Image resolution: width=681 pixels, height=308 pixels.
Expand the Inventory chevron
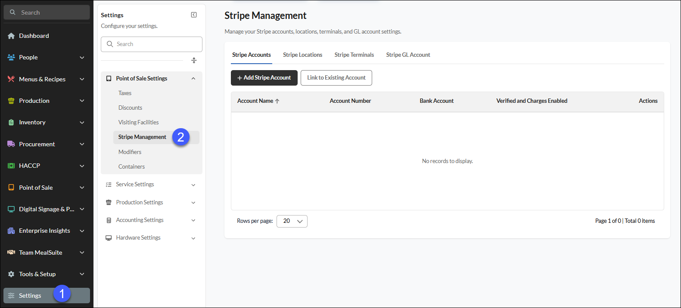82,123
